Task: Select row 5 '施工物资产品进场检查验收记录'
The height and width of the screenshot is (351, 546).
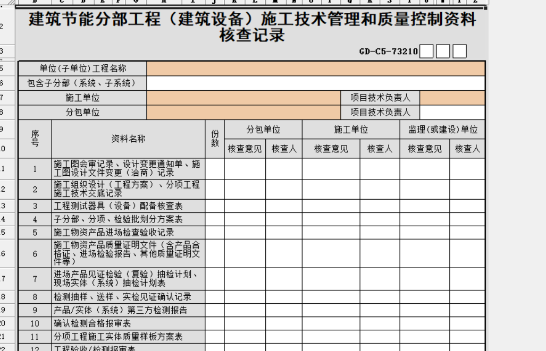Action: pos(129,233)
